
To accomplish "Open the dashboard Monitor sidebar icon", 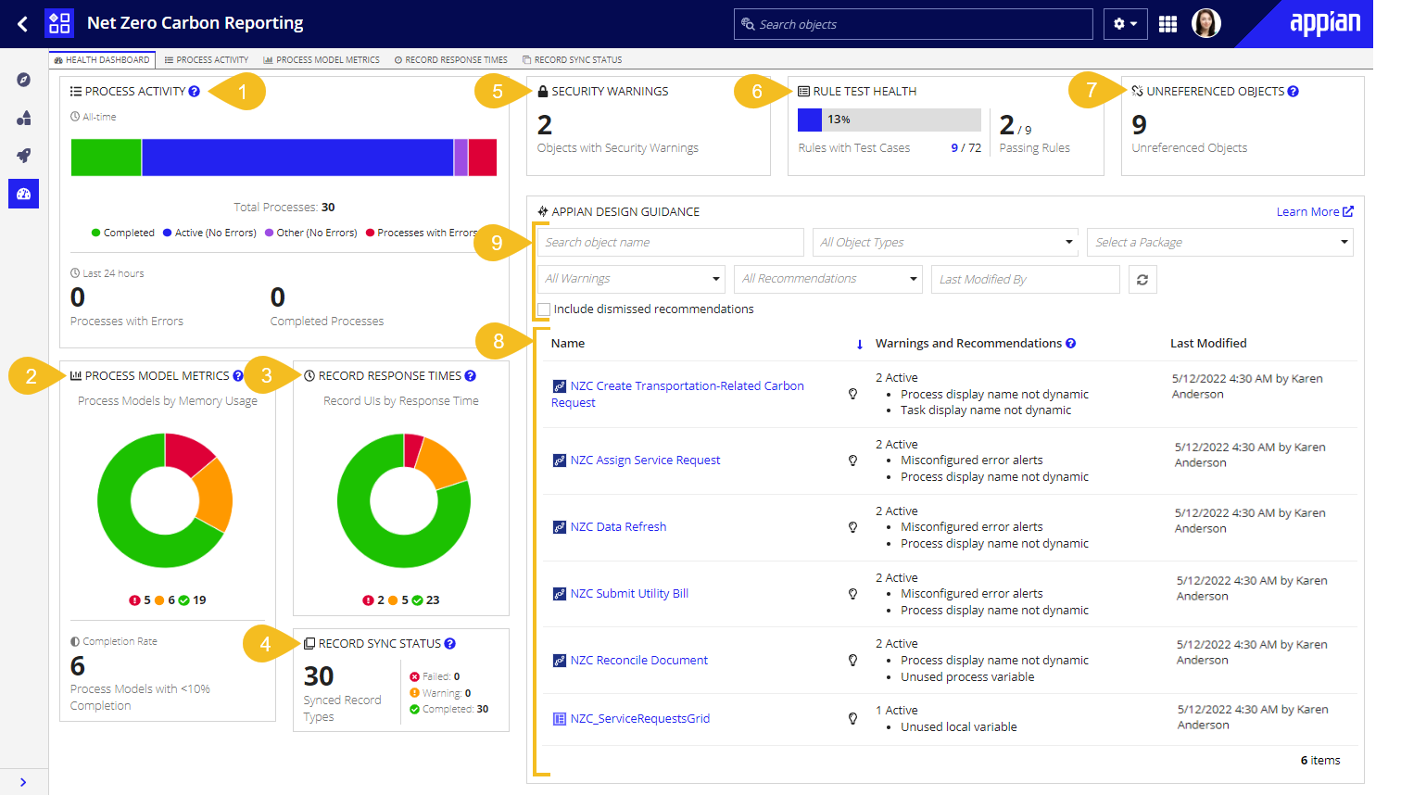I will click(24, 194).
